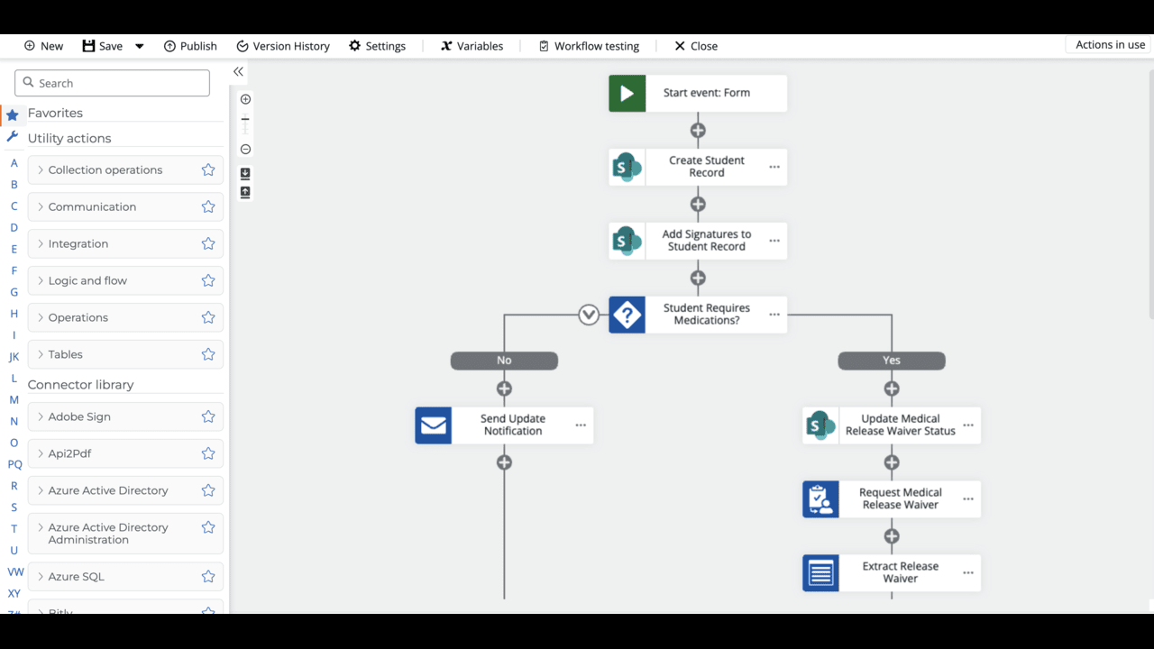The image size is (1154, 649).
Task: Favorite Communication with star
Action: 208,206
